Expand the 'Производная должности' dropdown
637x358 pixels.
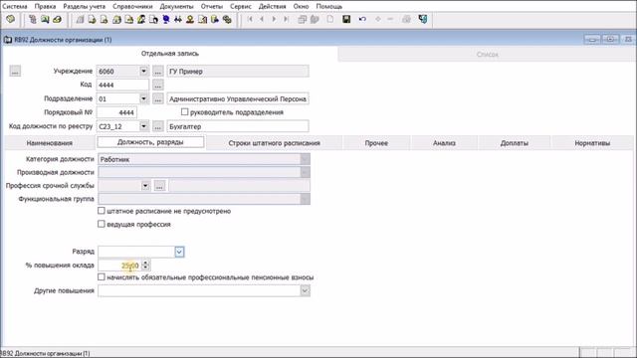(x=305, y=172)
